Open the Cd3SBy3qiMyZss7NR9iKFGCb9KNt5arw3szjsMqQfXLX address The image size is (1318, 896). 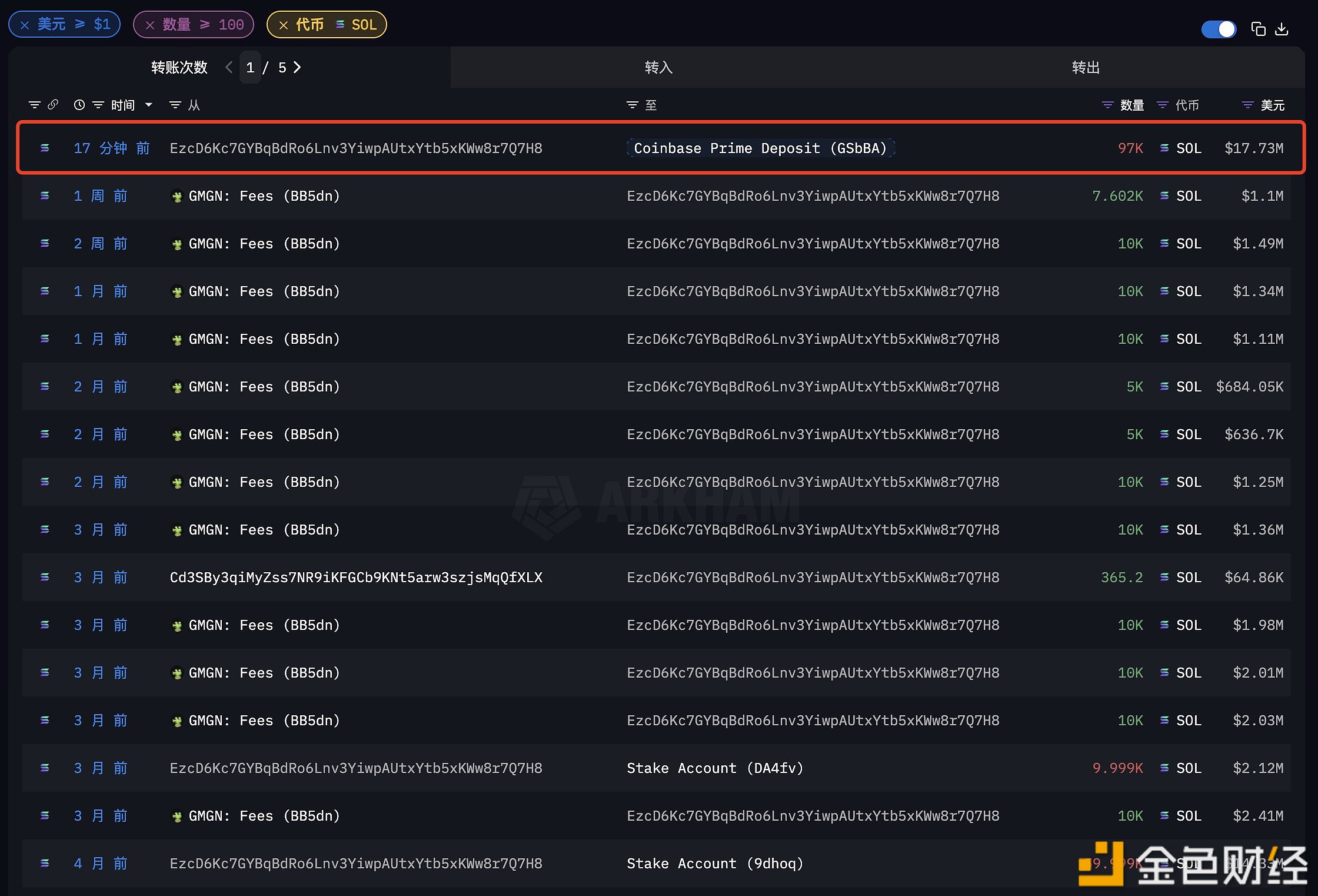point(356,578)
